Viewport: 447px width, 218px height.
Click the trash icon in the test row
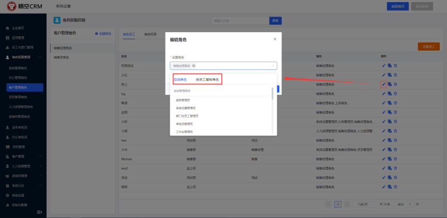[395, 140]
